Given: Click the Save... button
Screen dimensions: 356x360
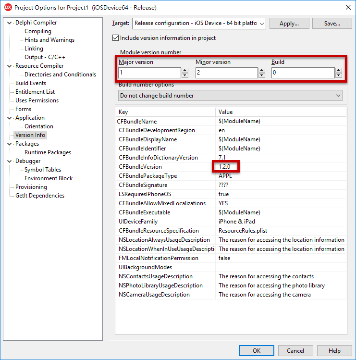Looking at the screenshot, I should (x=332, y=24).
